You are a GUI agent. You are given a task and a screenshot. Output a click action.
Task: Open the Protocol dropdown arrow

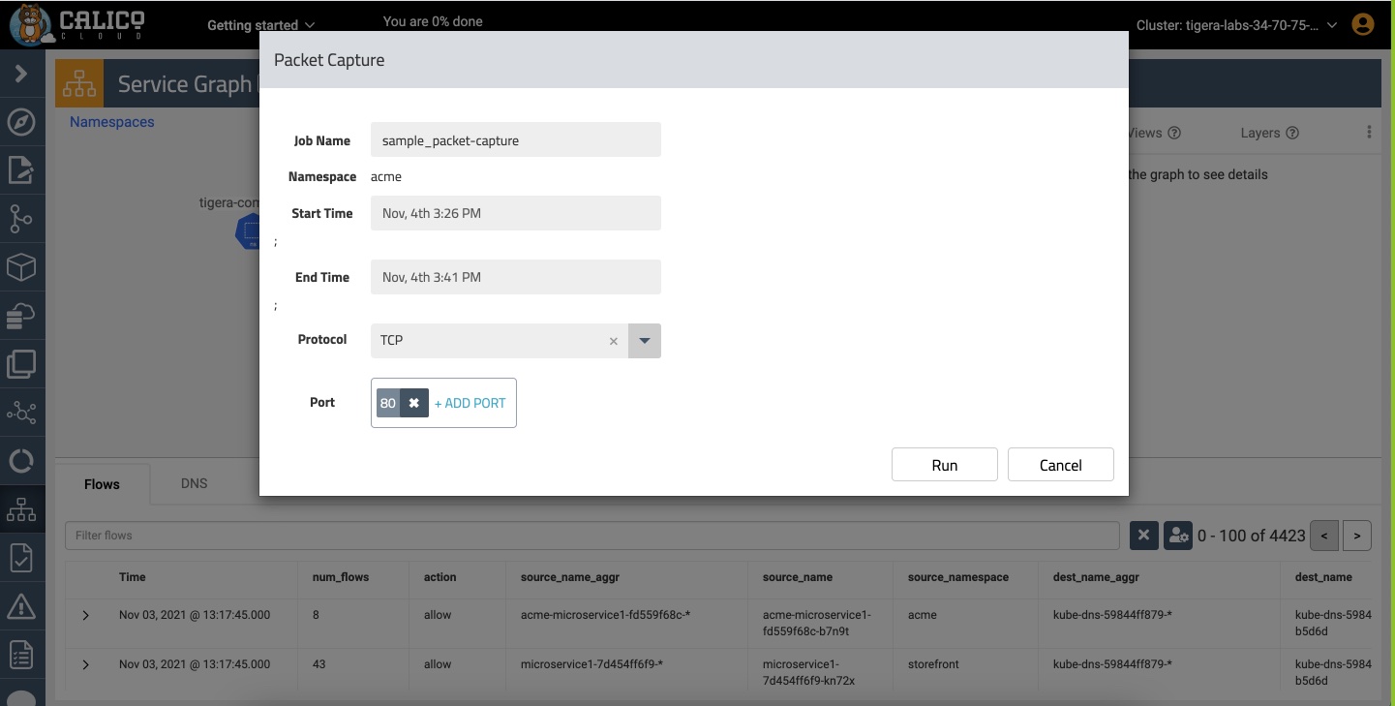[645, 341]
